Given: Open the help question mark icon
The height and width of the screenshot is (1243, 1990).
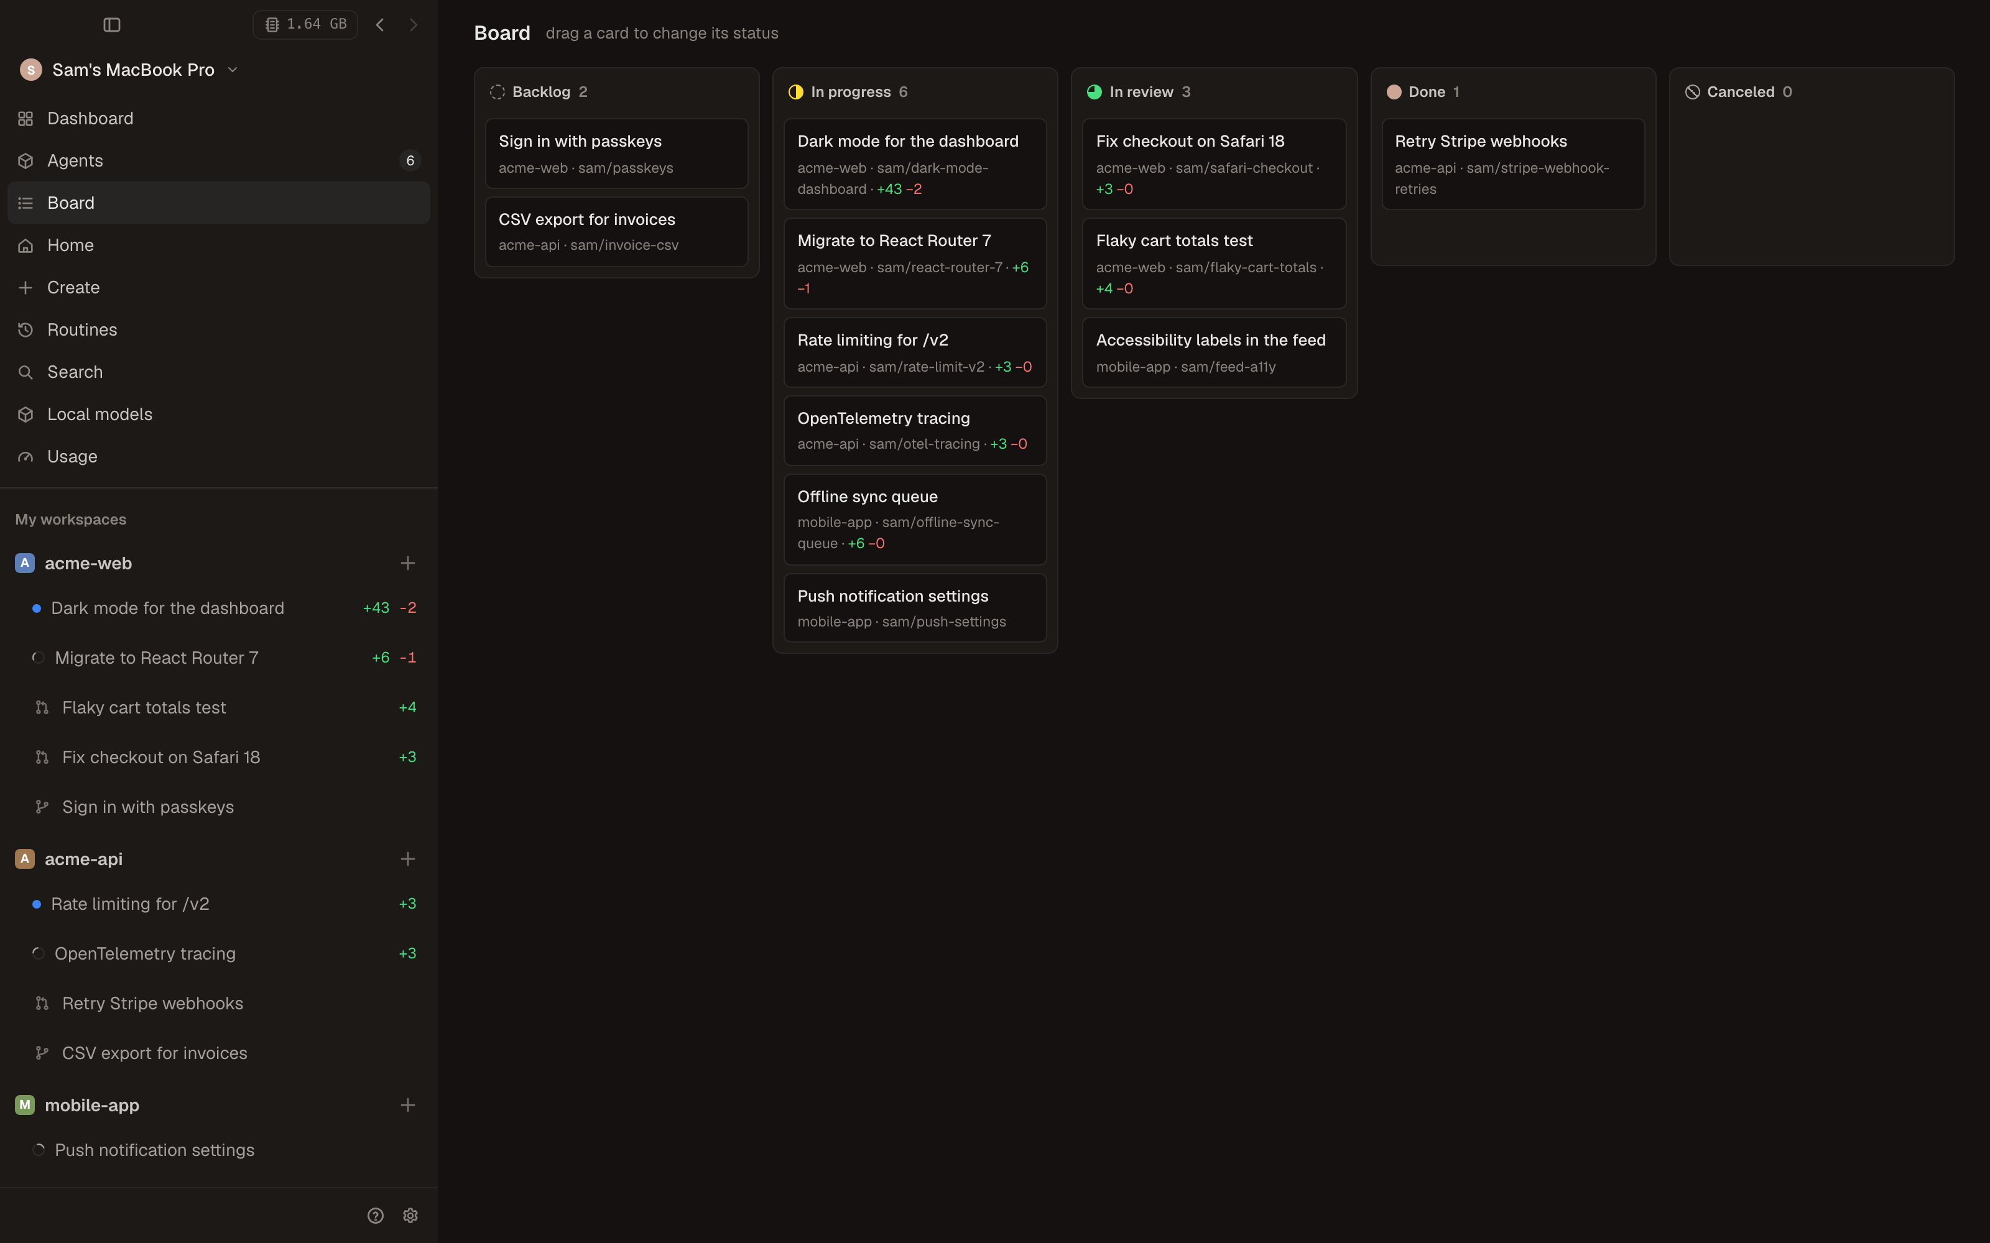Looking at the screenshot, I should click(376, 1216).
